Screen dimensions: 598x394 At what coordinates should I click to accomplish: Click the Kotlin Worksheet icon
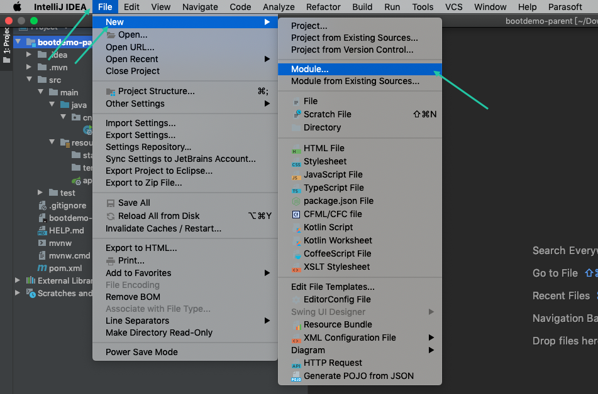pyautogui.click(x=296, y=240)
